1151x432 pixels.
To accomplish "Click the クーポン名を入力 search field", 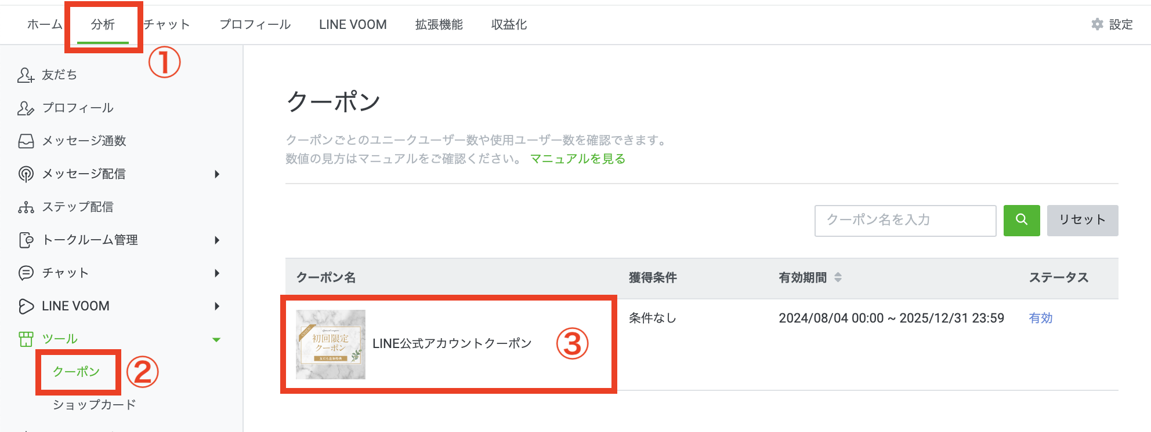I will (905, 220).
